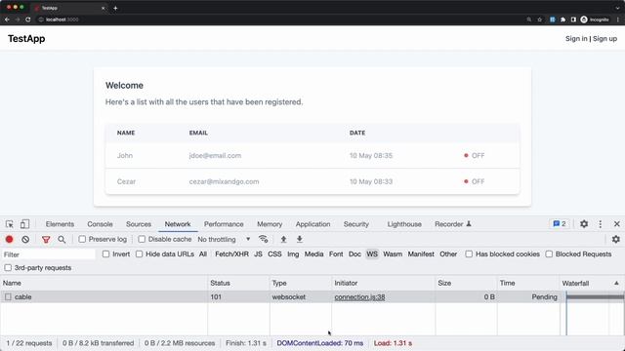Select the cable websocket request row
The image size is (625, 351).
(x=312, y=296)
